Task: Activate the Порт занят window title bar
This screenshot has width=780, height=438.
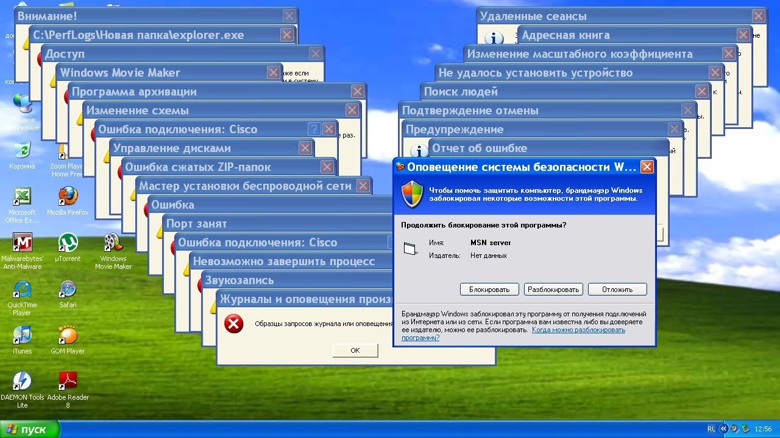Action: (278, 223)
